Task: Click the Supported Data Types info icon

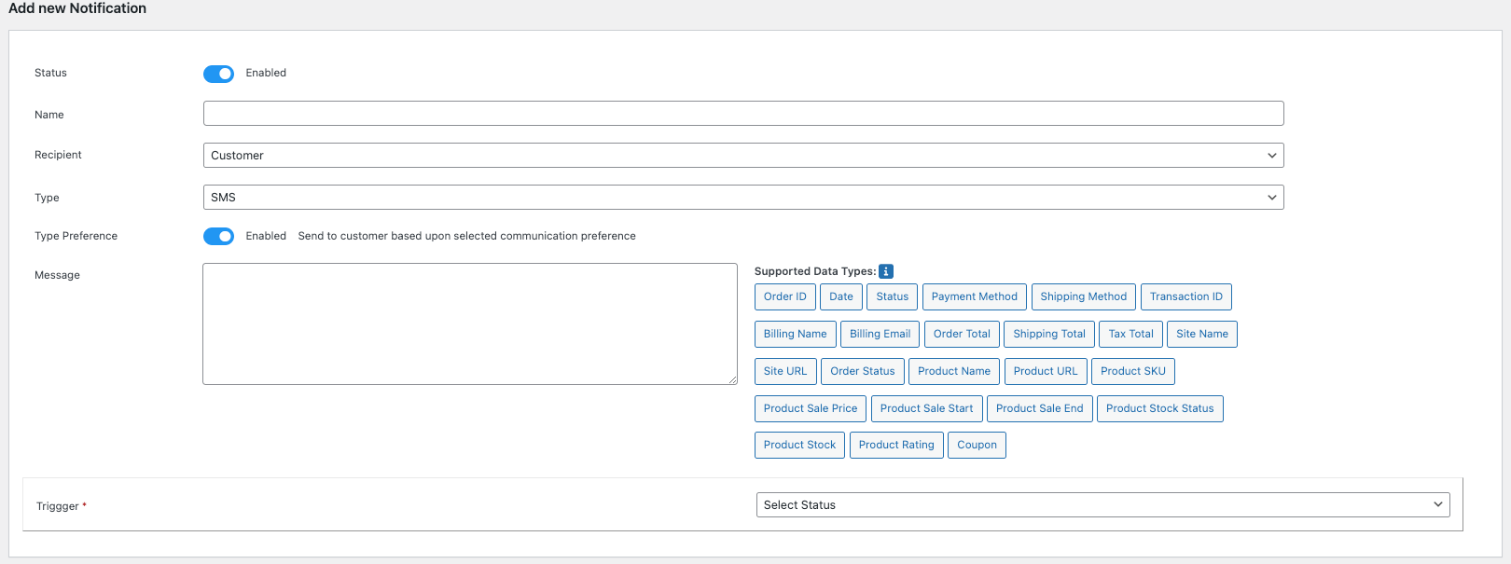Action: pos(886,271)
